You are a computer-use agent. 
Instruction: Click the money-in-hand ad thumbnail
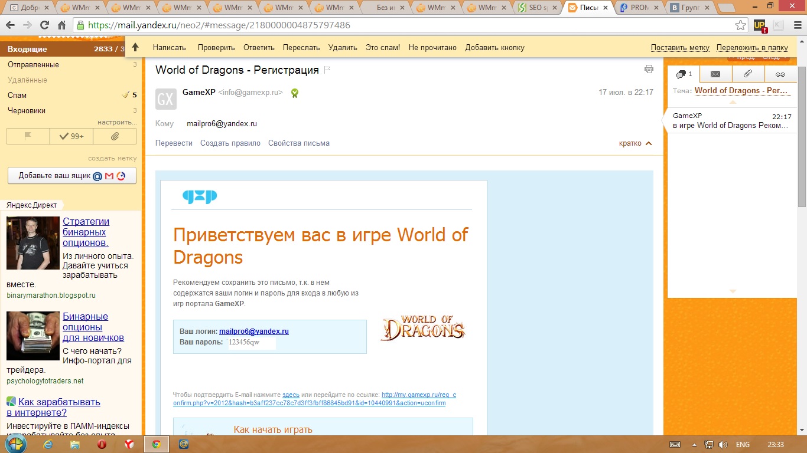[33, 336]
